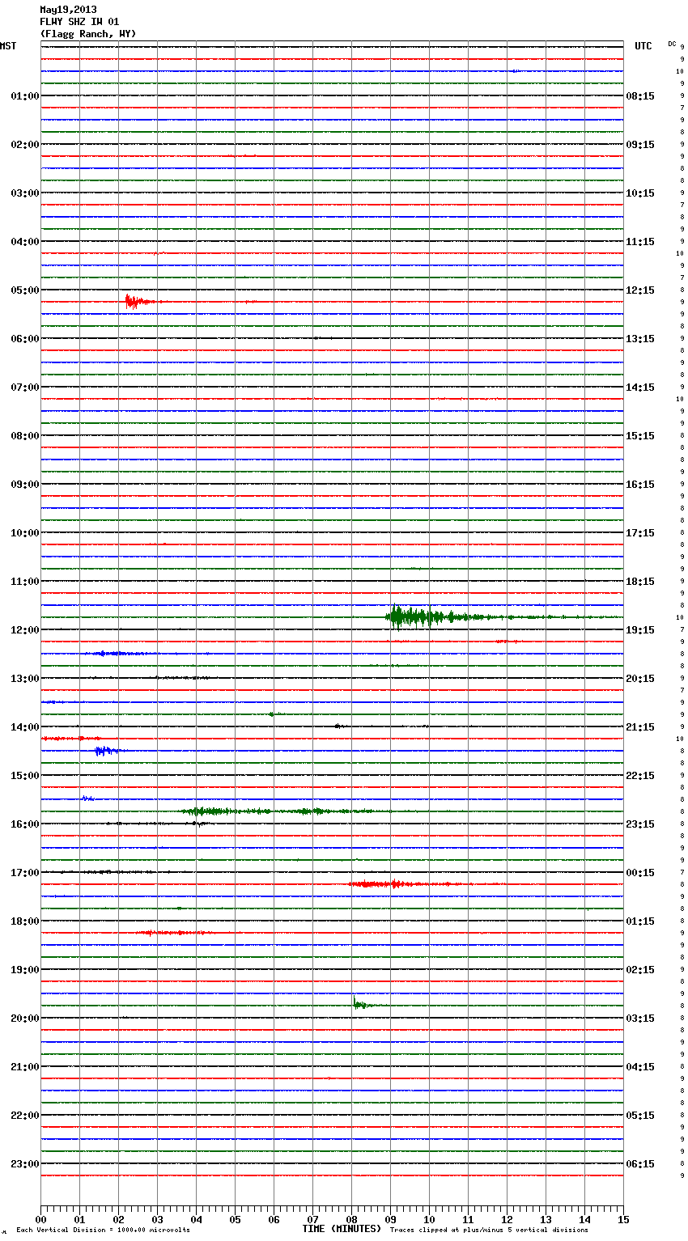Select the 15:00 MST time label
Image resolution: width=688 pixels, height=1241 pixels.
point(25,776)
